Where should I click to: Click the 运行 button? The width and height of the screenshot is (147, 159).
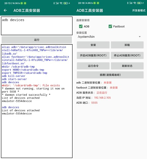(x=37, y=40)
